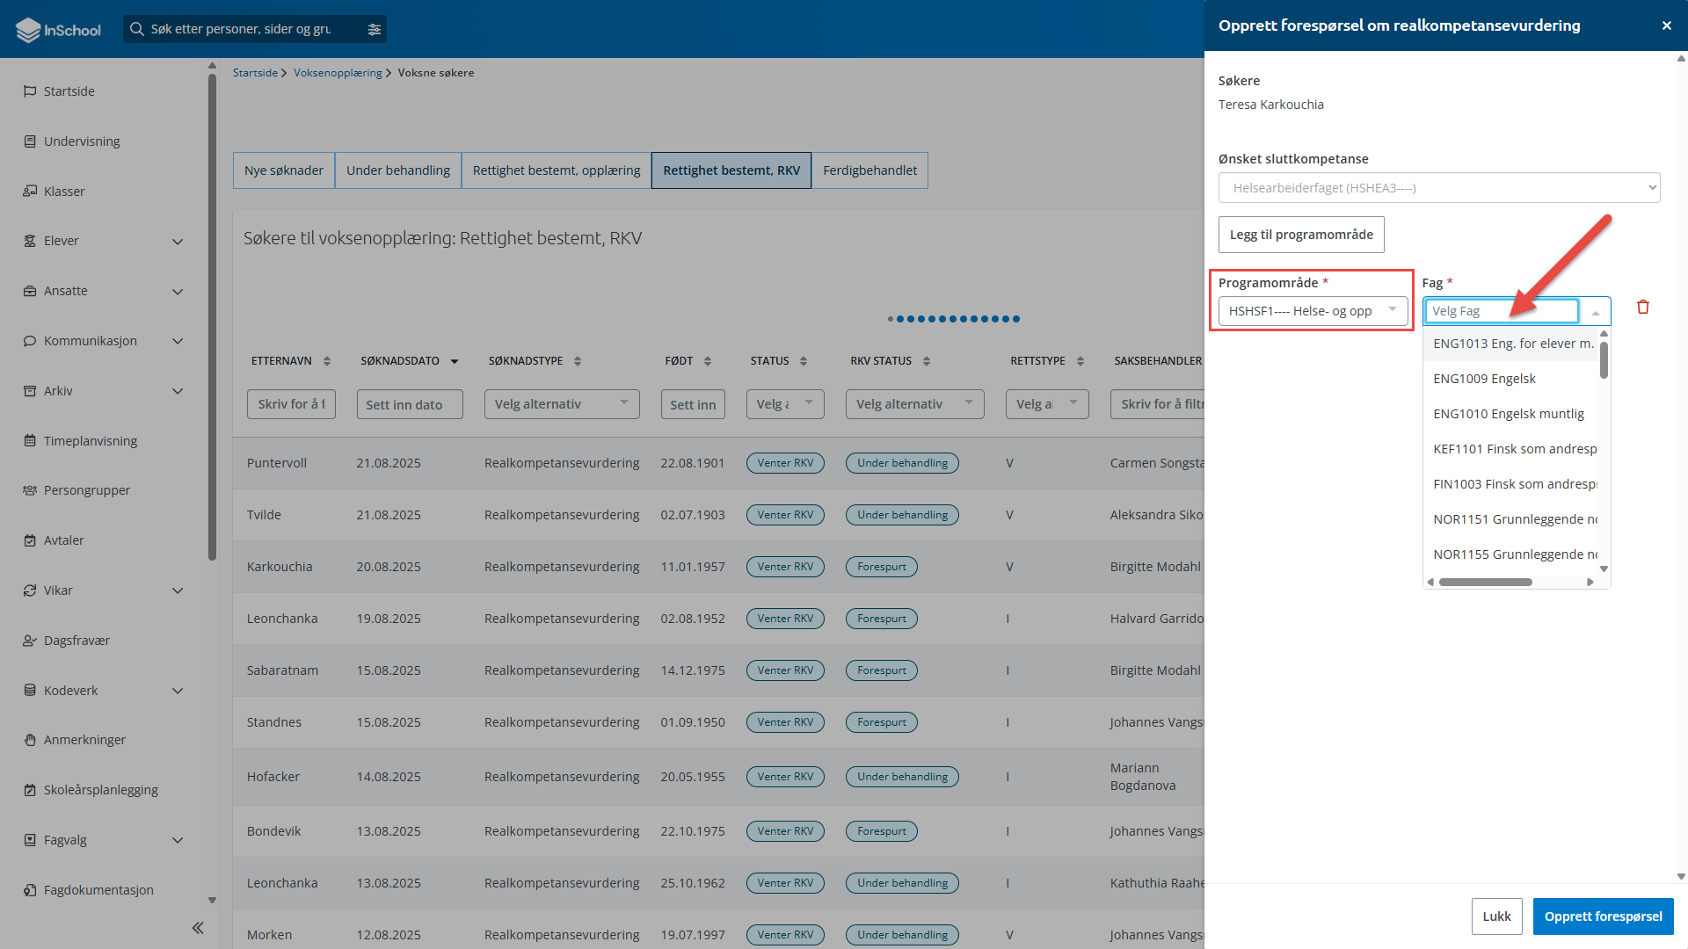Click the Etternavn filter text field
The height and width of the screenshot is (949, 1688).
(x=291, y=404)
